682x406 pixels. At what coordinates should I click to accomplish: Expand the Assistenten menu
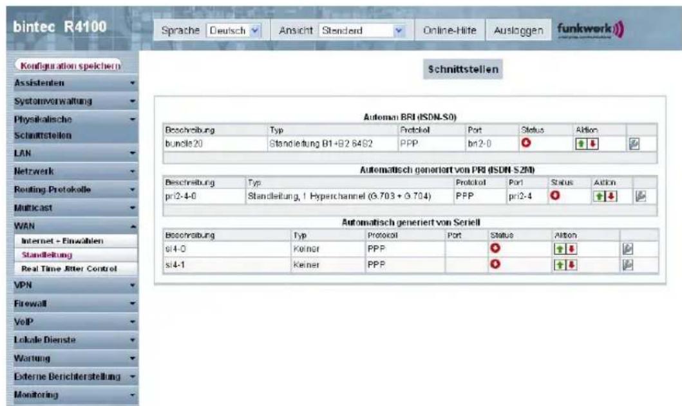(x=75, y=82)
